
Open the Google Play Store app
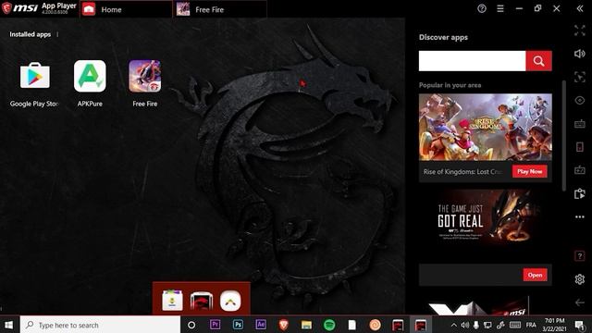(x=35, y=76)
